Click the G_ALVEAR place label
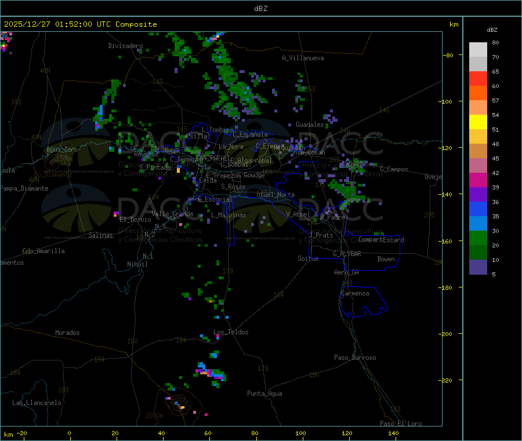522x441 pixels. click(347, 254)
